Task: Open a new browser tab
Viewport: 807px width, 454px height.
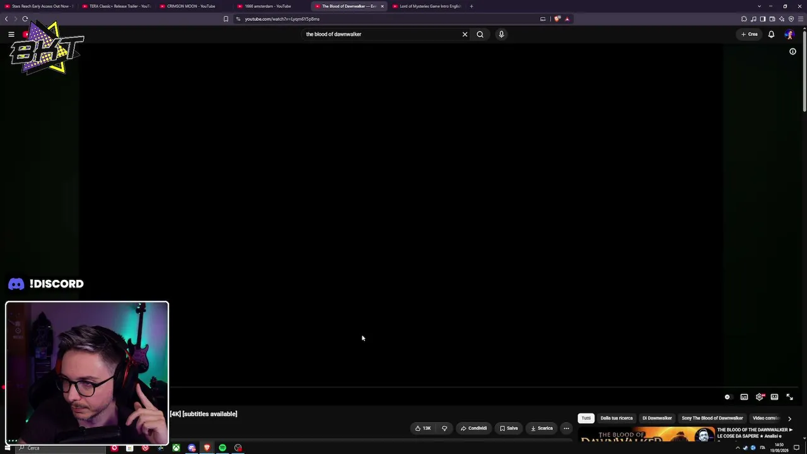Action: pos(471,6)
